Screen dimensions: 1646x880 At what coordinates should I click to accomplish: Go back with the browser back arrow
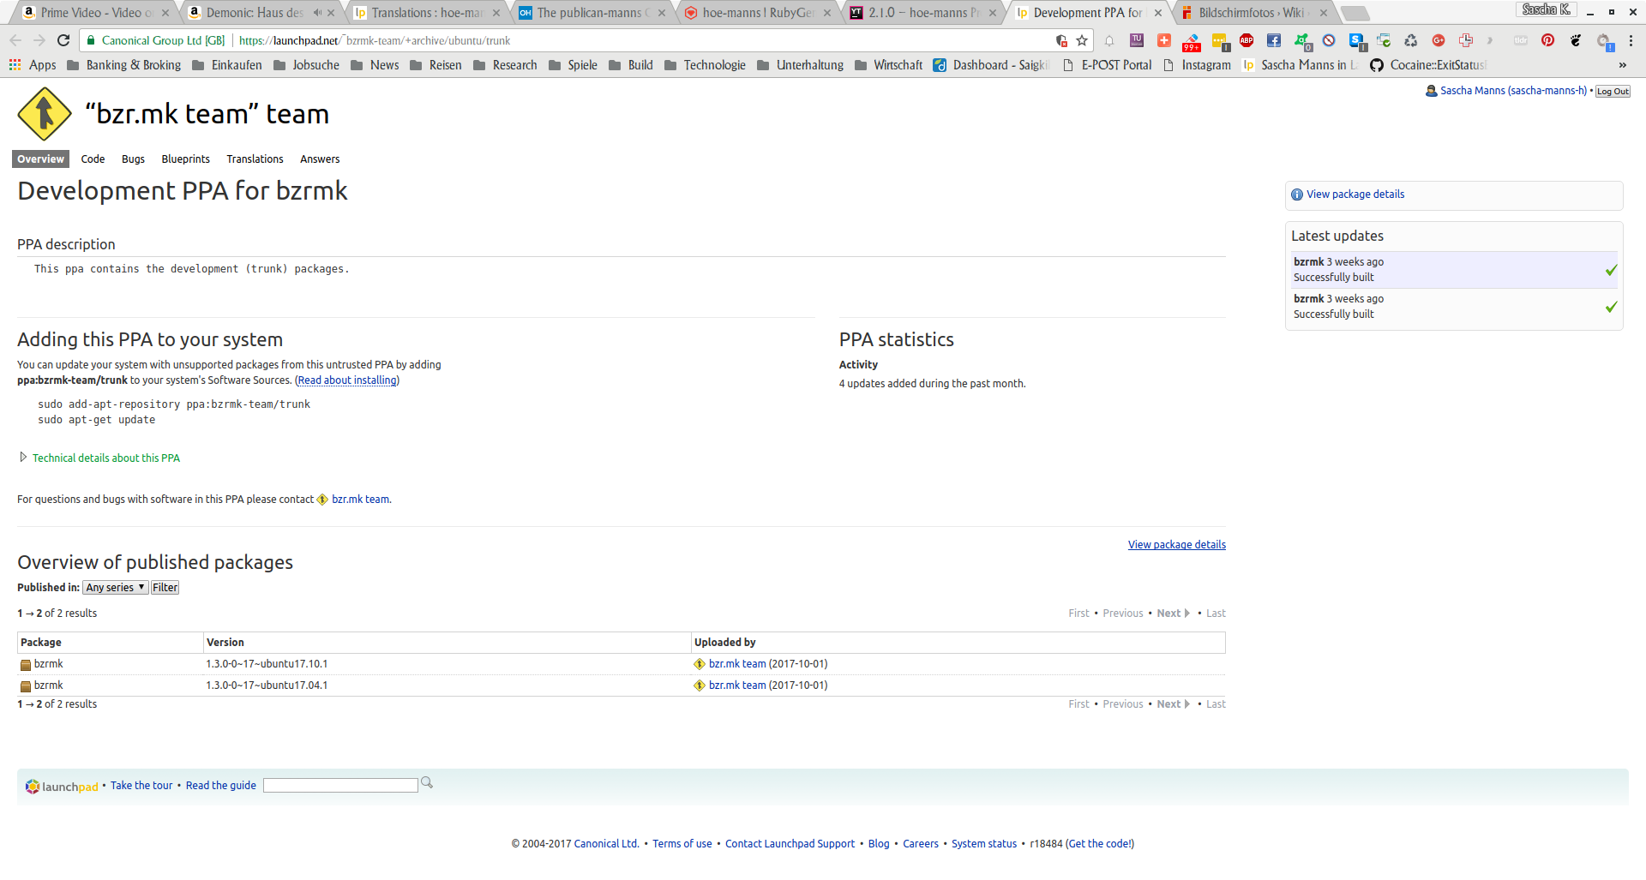tap(15, 40)
